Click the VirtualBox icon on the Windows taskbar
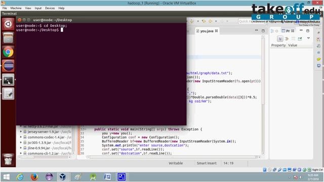 63,177
